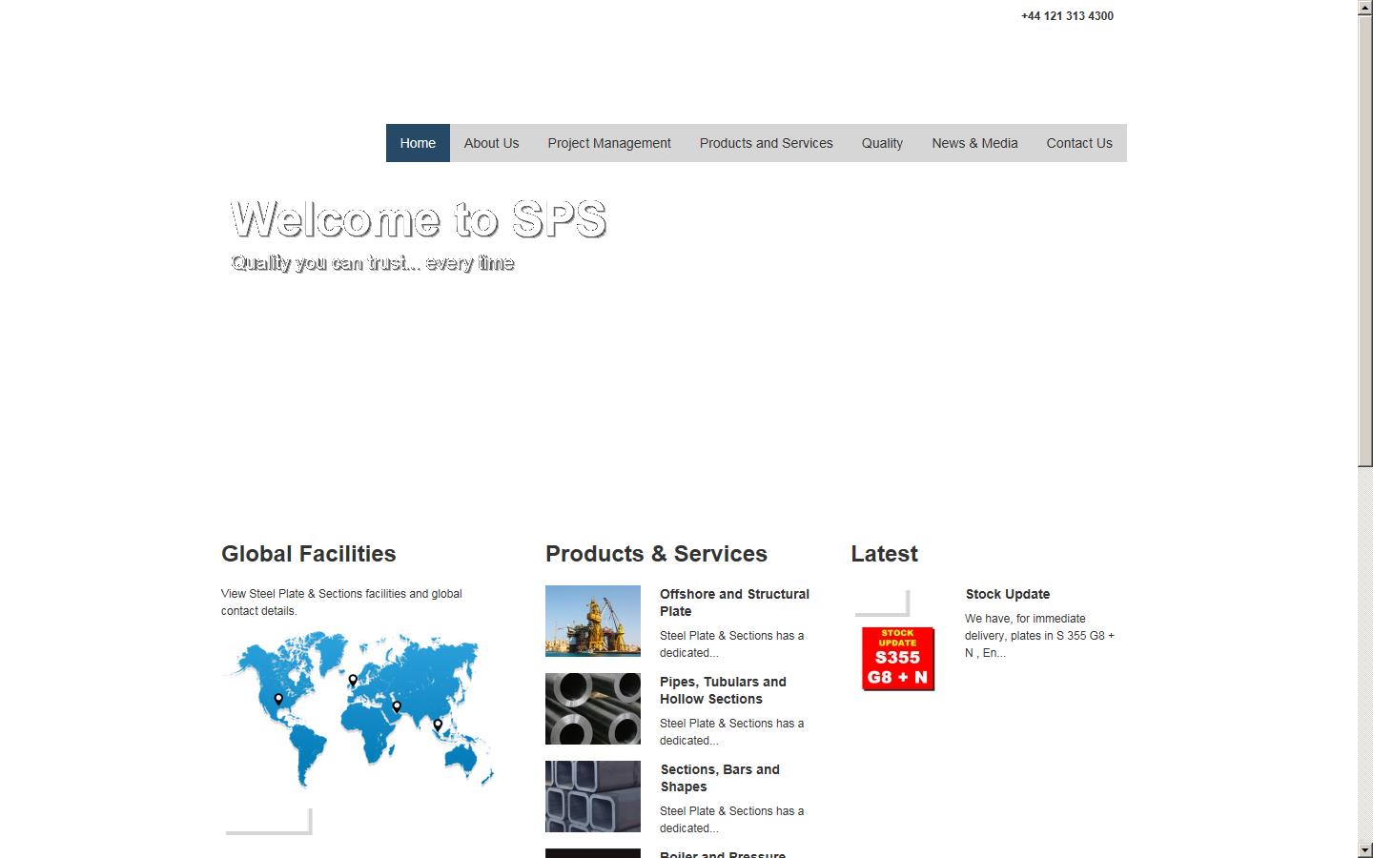Open the Quality navigation item
The width and height of the screenshot is (1373, 858).
click(x=882, y=143)
